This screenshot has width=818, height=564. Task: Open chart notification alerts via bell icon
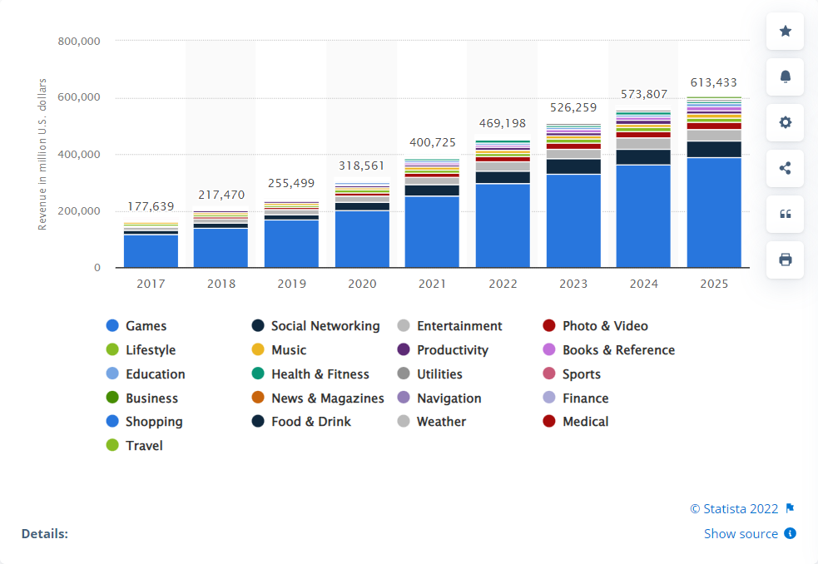coord(785,77)
